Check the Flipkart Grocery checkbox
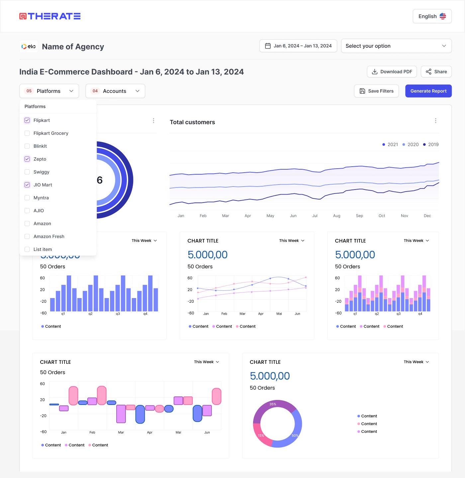465x478 pixels. (x=27, y=133)
